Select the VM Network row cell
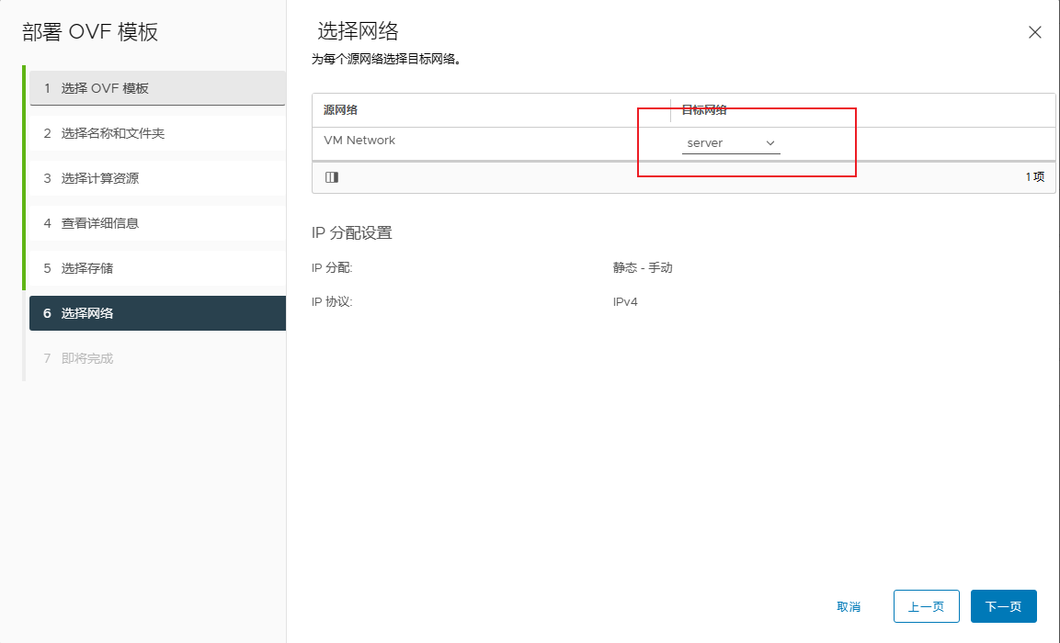This screenshot has height=643, width=1060. click(359, 141)
